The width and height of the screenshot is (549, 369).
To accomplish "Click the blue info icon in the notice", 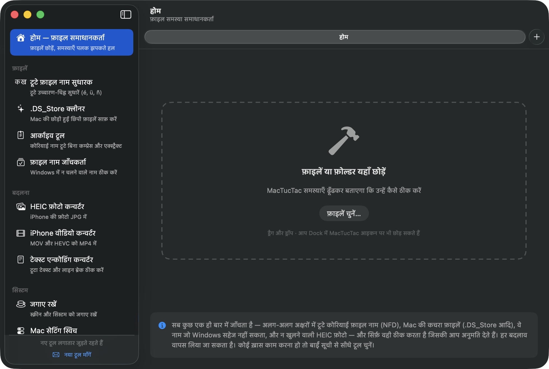I will (162, 325).
